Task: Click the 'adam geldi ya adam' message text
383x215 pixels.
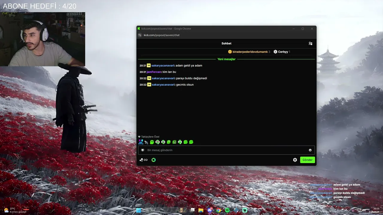Action: click(189, 65)
